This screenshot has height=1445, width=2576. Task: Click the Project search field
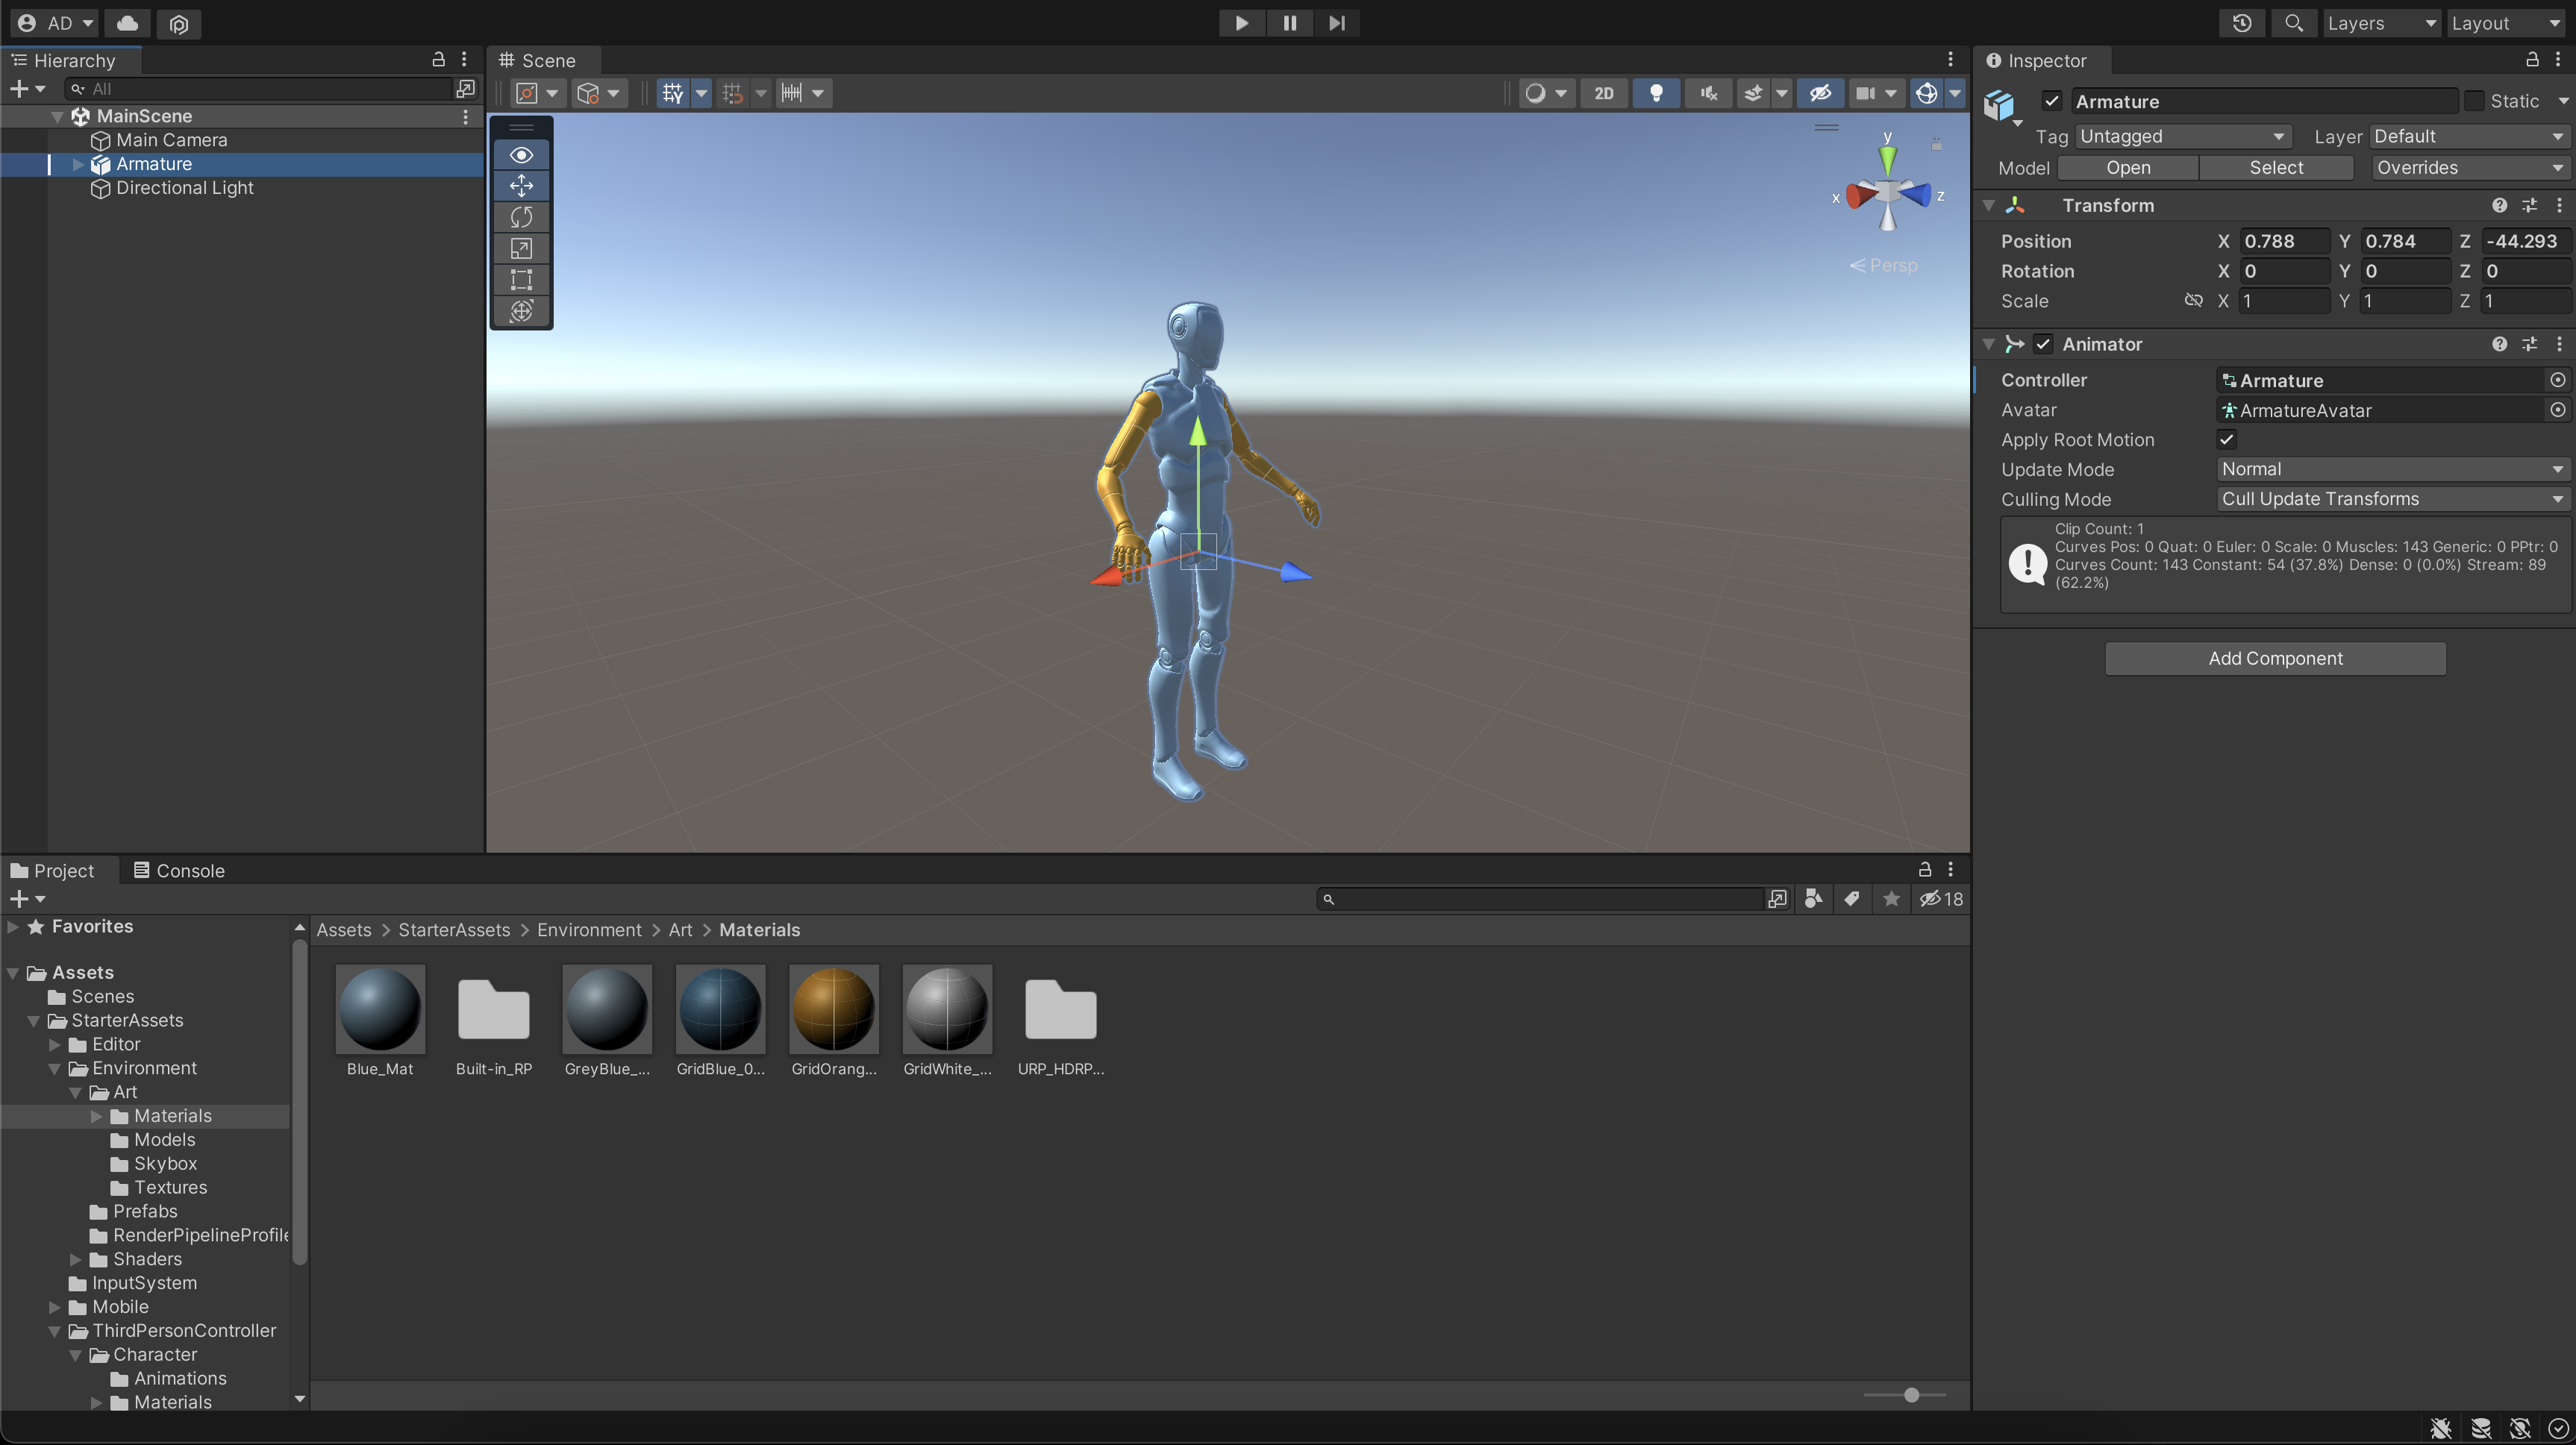pyautogui.click(x=1541, y=899)
